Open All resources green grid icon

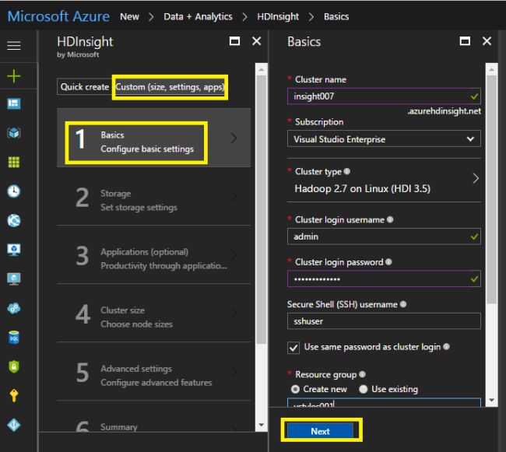pyautogui.click(x=14, y=162)
